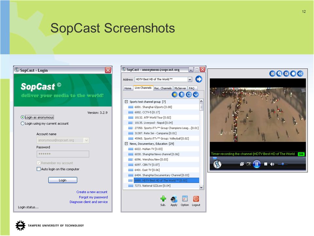Click the channel list scroll down arrow

pos(201,187)
